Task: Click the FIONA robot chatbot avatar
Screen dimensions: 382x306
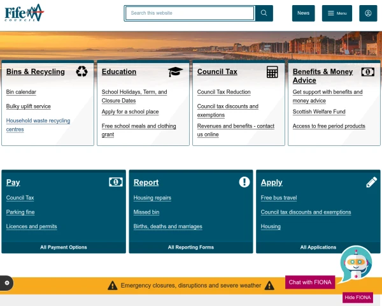Action: pos(356,263)
